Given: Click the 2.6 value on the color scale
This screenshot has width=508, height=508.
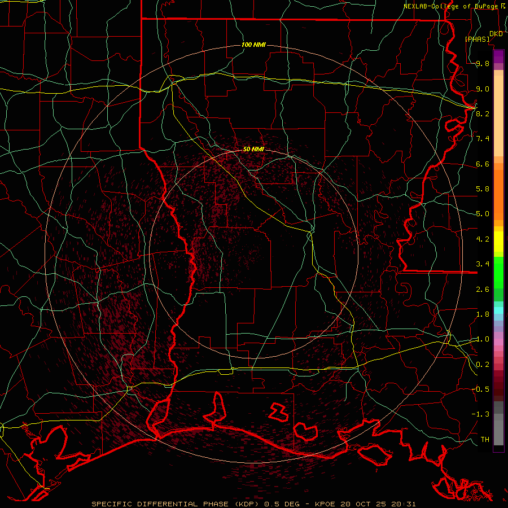Looking at the screenshot, I should point(483,290).
